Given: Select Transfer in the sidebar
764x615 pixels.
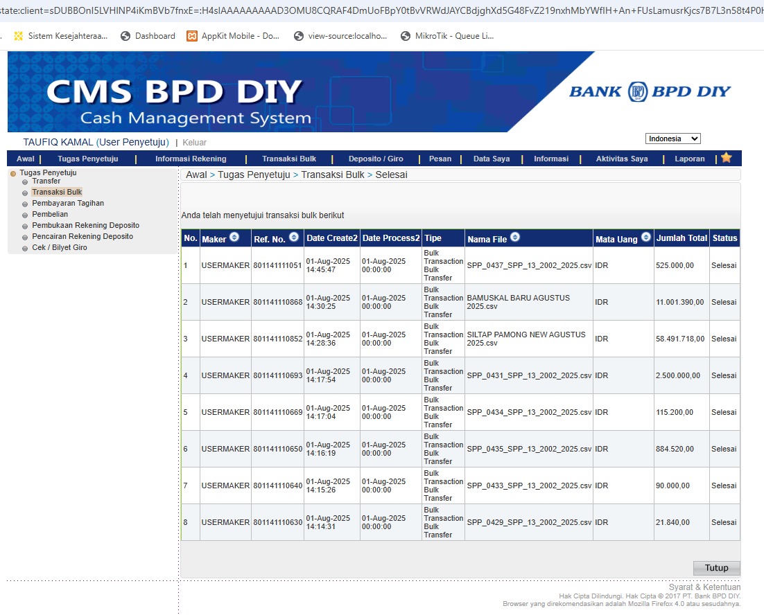Looking at the screenshot, I should (x=46, y=181).
